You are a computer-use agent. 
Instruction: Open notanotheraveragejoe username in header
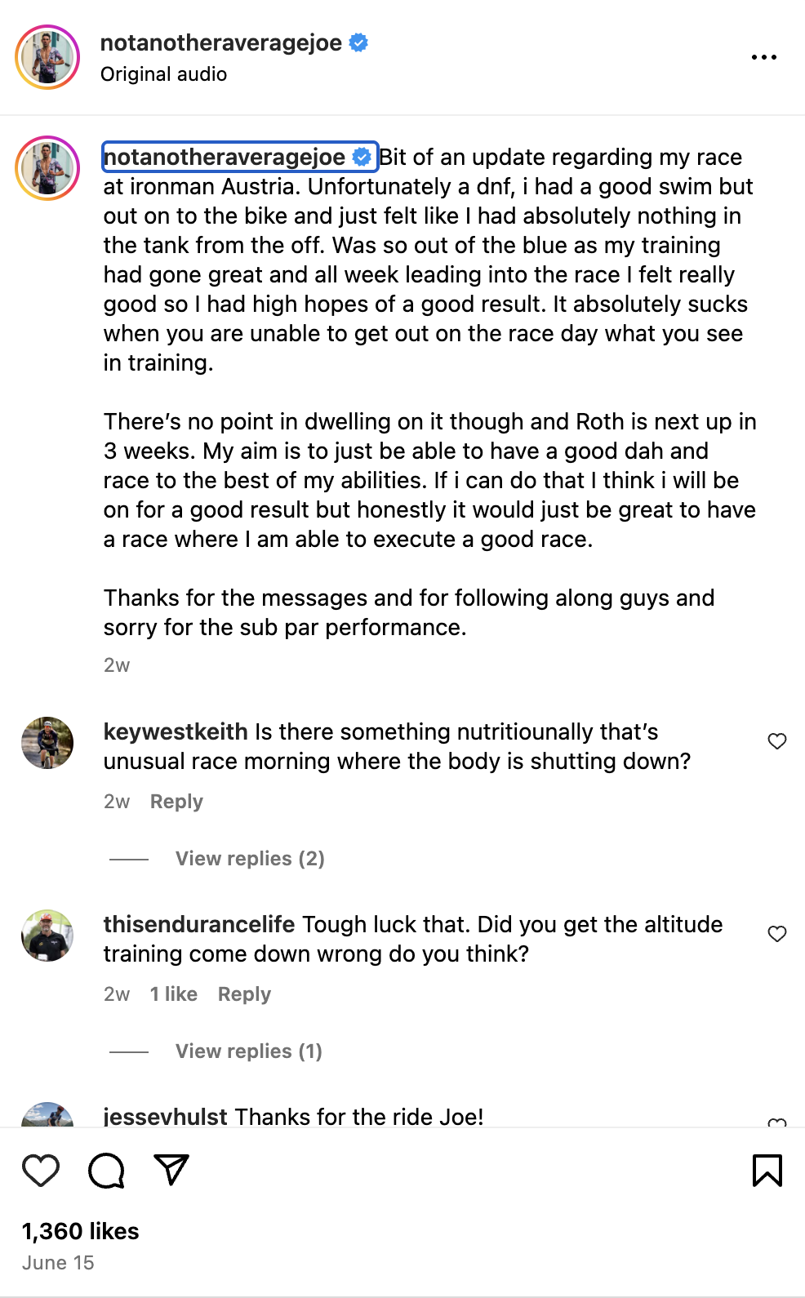coord(221,42)
